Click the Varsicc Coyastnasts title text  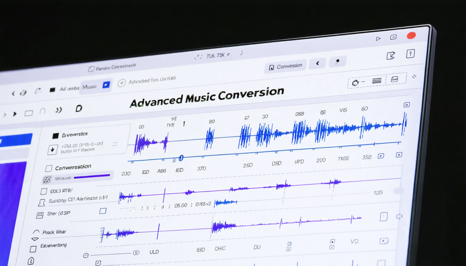(x=115, y=67)
